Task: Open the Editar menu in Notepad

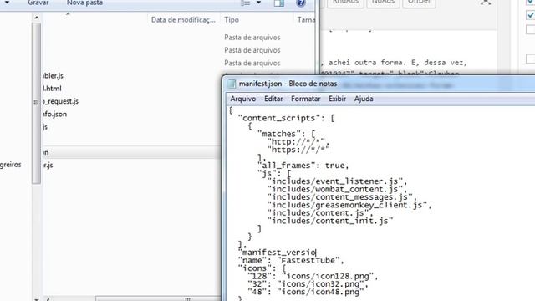Action: (273, 99)
